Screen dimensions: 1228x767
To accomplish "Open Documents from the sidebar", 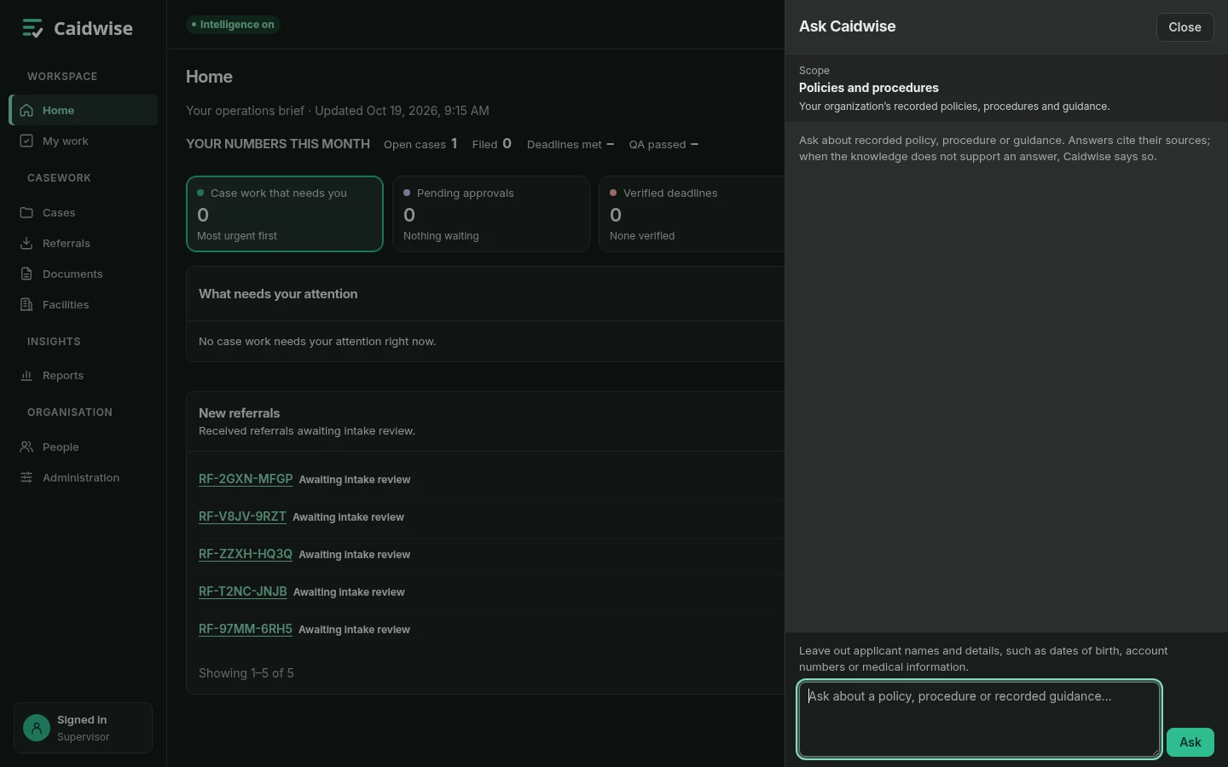I will [x=84, y=274].
